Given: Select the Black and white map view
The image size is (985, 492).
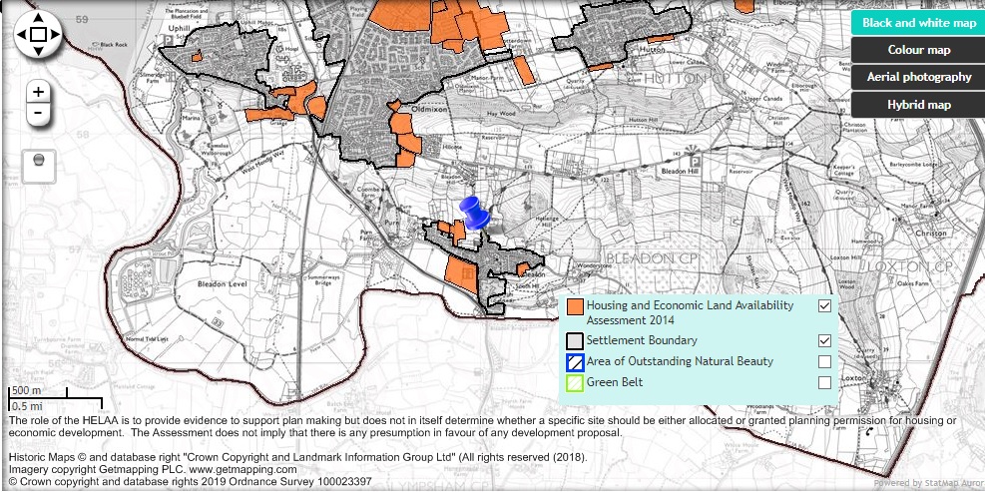Looking at the screenshot, I should tap(918, 23).
